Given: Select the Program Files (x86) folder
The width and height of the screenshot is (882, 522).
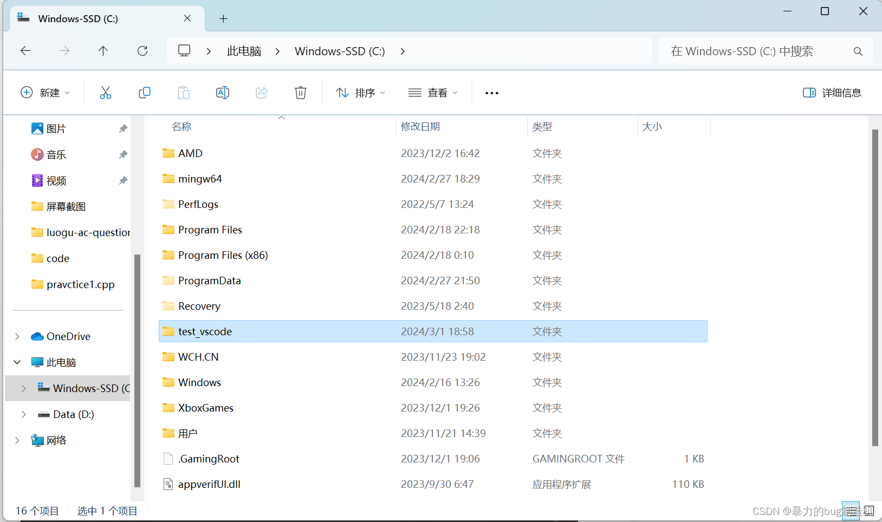Looking at the screenshot, I should pos(433,255).
